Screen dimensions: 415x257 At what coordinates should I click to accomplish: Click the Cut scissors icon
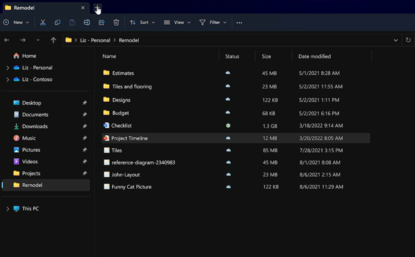[43, 22]
